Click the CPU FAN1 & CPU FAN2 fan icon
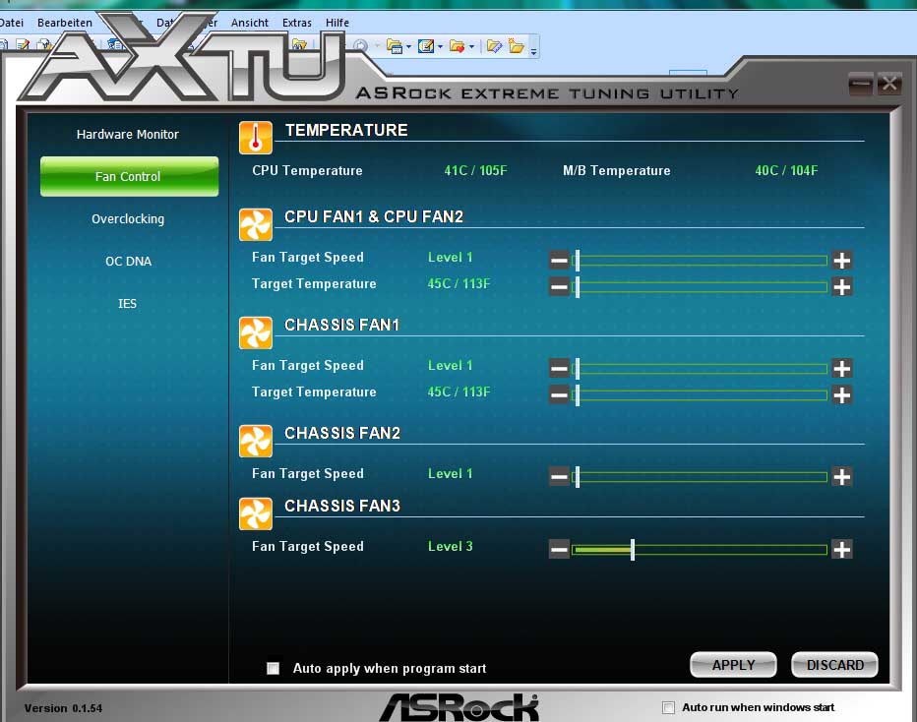917x722 pixels. (x=256, y=224)
